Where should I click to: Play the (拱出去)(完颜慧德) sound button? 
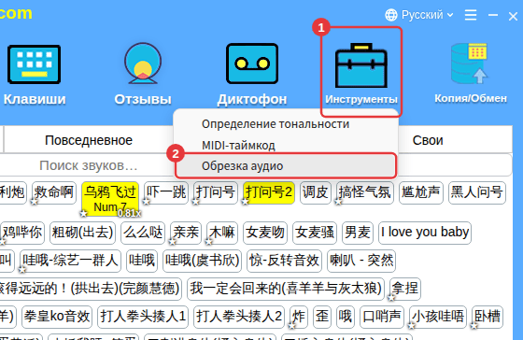(90, 289)
